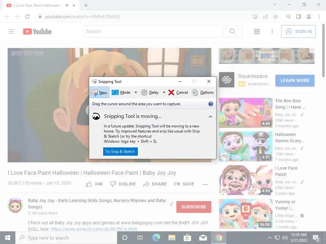Show hidden system tray icons
Image resolution: width=326 pixels, height=244 pixels.
269,238
